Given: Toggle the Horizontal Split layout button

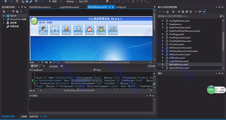Looking at the screenshot, I should [151, 66].
